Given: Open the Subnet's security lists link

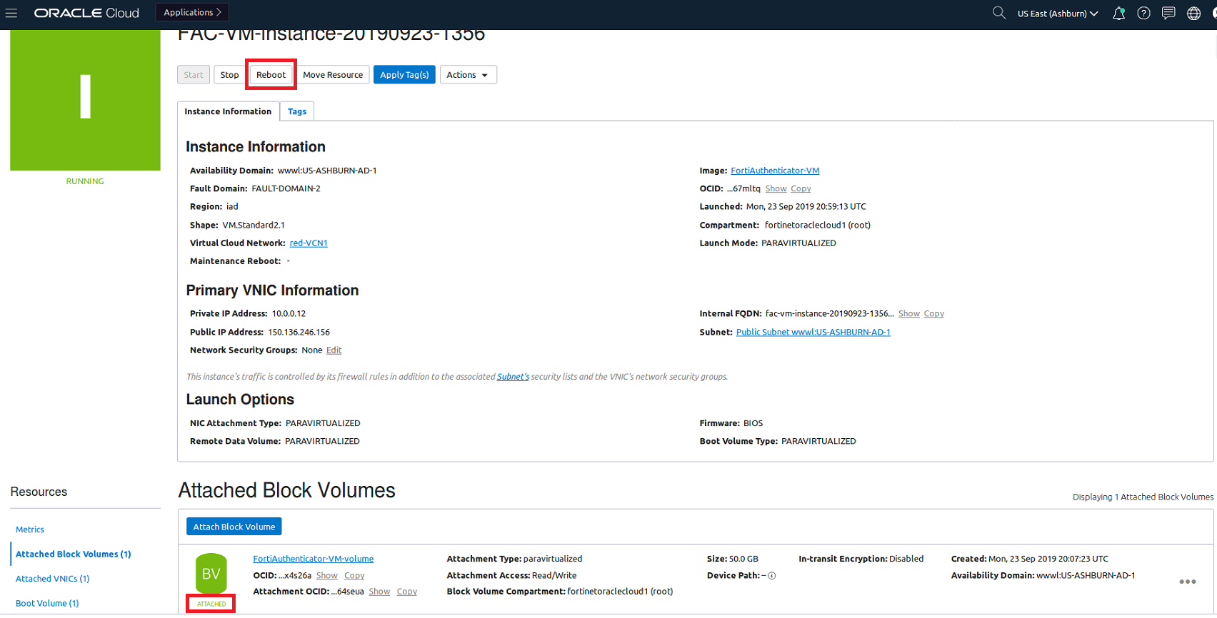Looking at the screenshot, I should [513, 376].
